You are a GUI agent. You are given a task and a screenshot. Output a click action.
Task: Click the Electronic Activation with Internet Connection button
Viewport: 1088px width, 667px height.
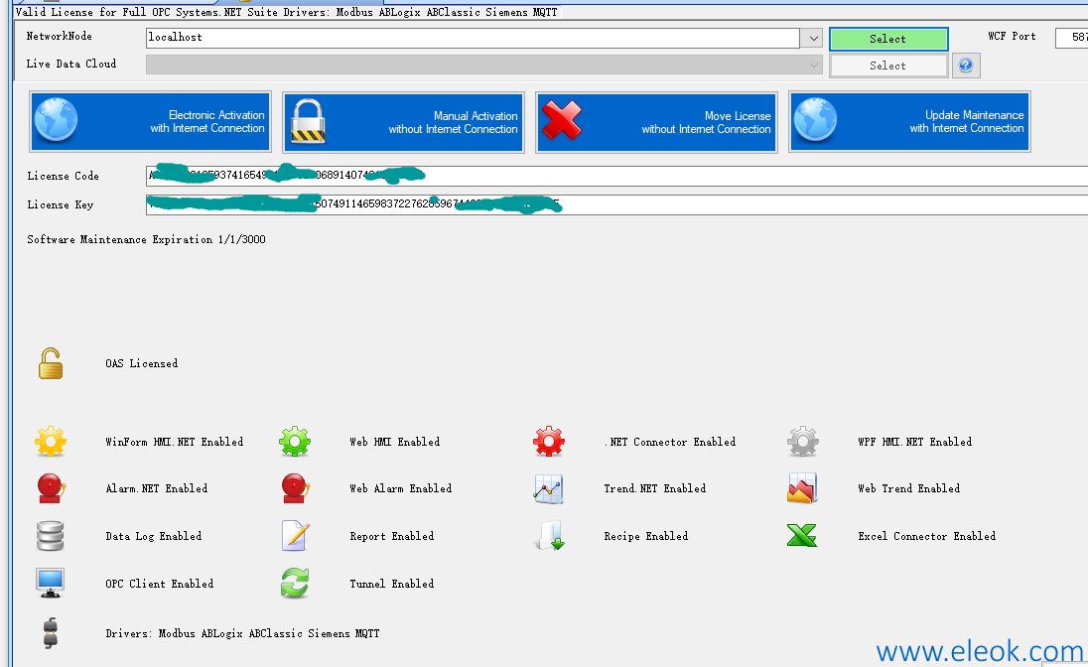(x=150, y=121)
